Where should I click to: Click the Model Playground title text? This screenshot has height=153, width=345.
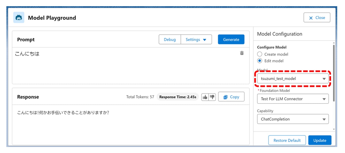point(52,18)
